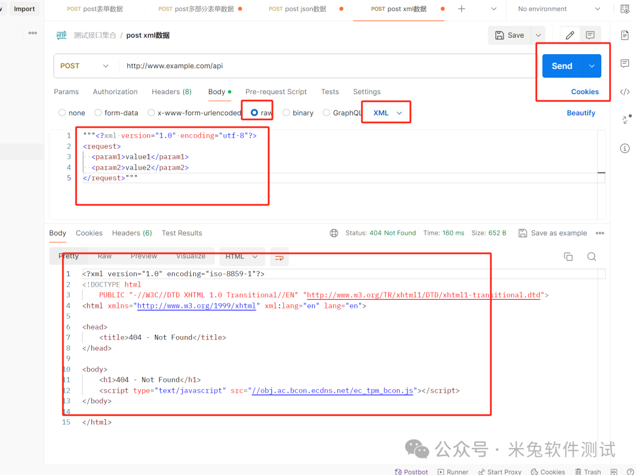
Task: Expand the tabs overflow chevron
Action: click(493, 9)
